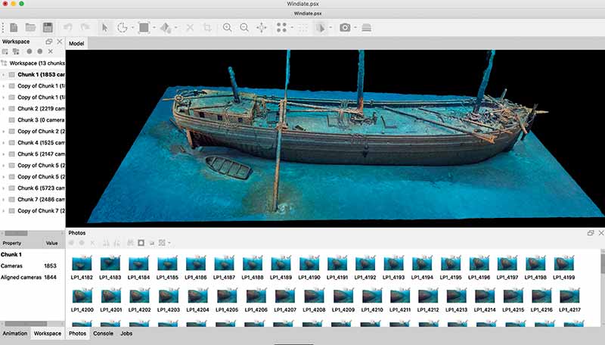Viewport: 605px width, 345px height.
Task: Click the Zoom In magnifier icon
Action: [227, 27]
